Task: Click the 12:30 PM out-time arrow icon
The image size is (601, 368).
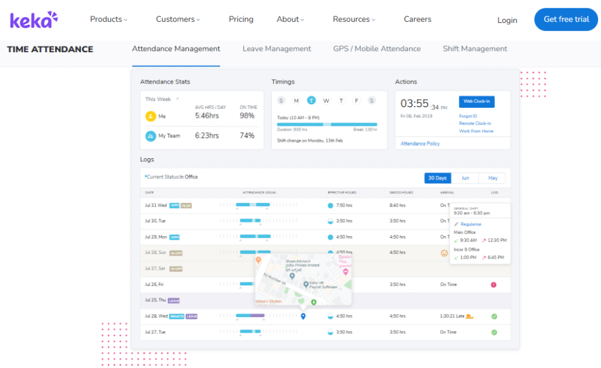Action: pyautogui.click(x=484, y=241)
